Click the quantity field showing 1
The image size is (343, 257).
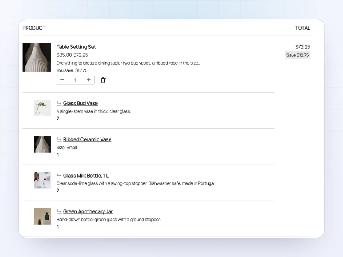(76, 80)
